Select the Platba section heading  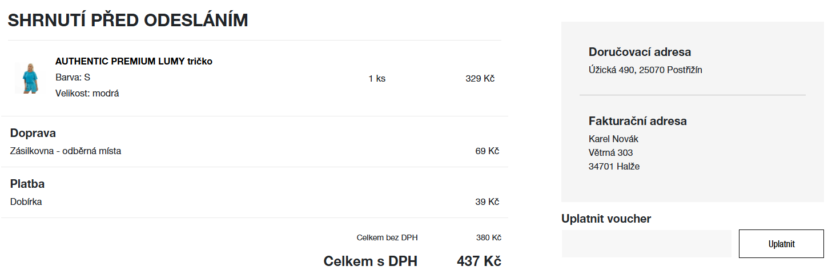pyautogui.click(x=27, y=184)
